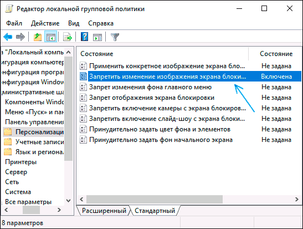
Task: Click the Back arrow toolbar icon
Action: point(8,37)
